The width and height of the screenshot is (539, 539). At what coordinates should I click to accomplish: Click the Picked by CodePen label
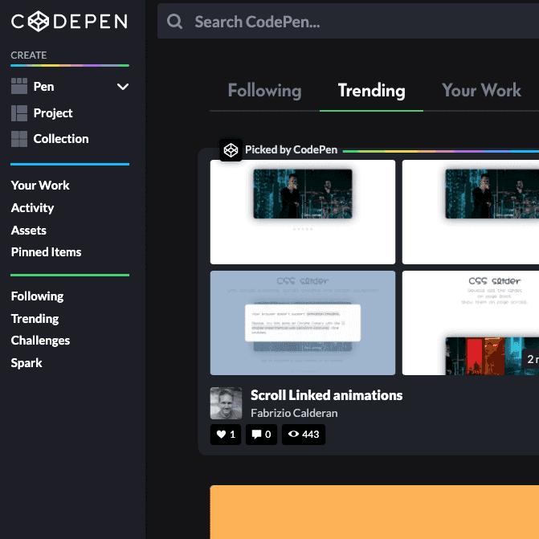[x=291, y=150]
